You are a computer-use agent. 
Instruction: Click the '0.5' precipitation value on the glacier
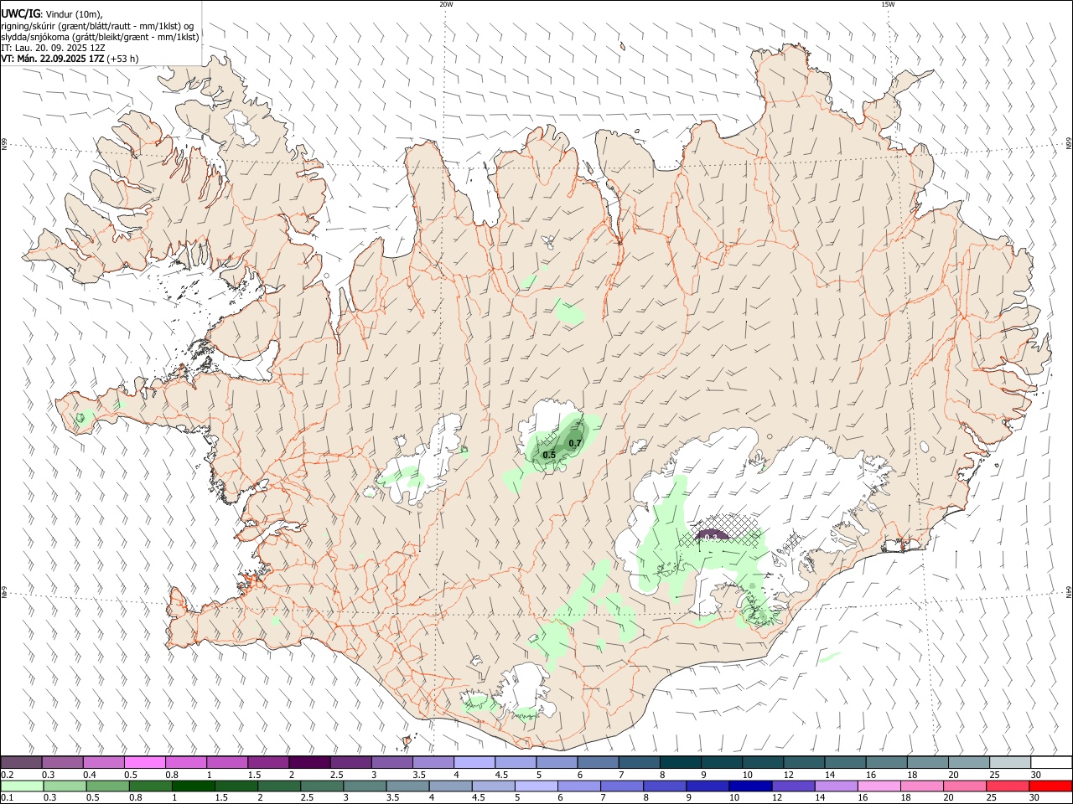(x=549, y=455)
